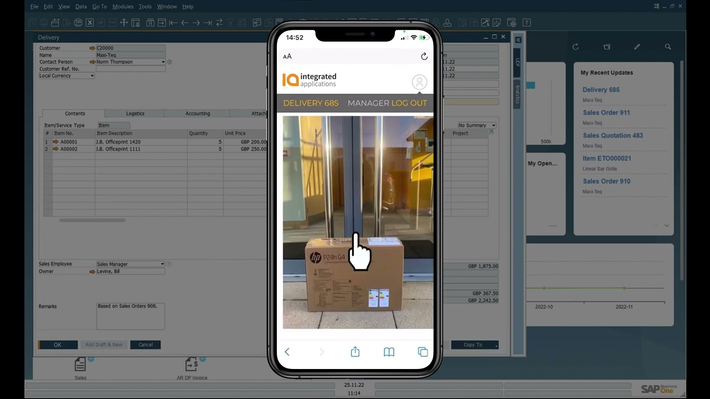The height and width of the screenshot is (399, 710).
Task: Click the Print toolbar icon
Action: pos(44,23)
